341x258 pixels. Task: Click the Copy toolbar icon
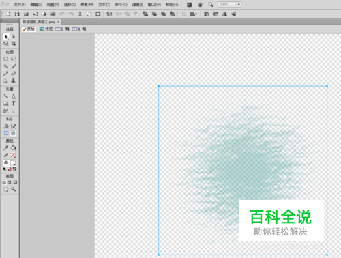pyautogui.click(x=89, y=14)
